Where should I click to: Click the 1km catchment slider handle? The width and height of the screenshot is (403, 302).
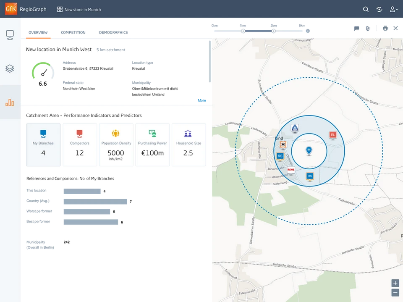pos(243,31)
